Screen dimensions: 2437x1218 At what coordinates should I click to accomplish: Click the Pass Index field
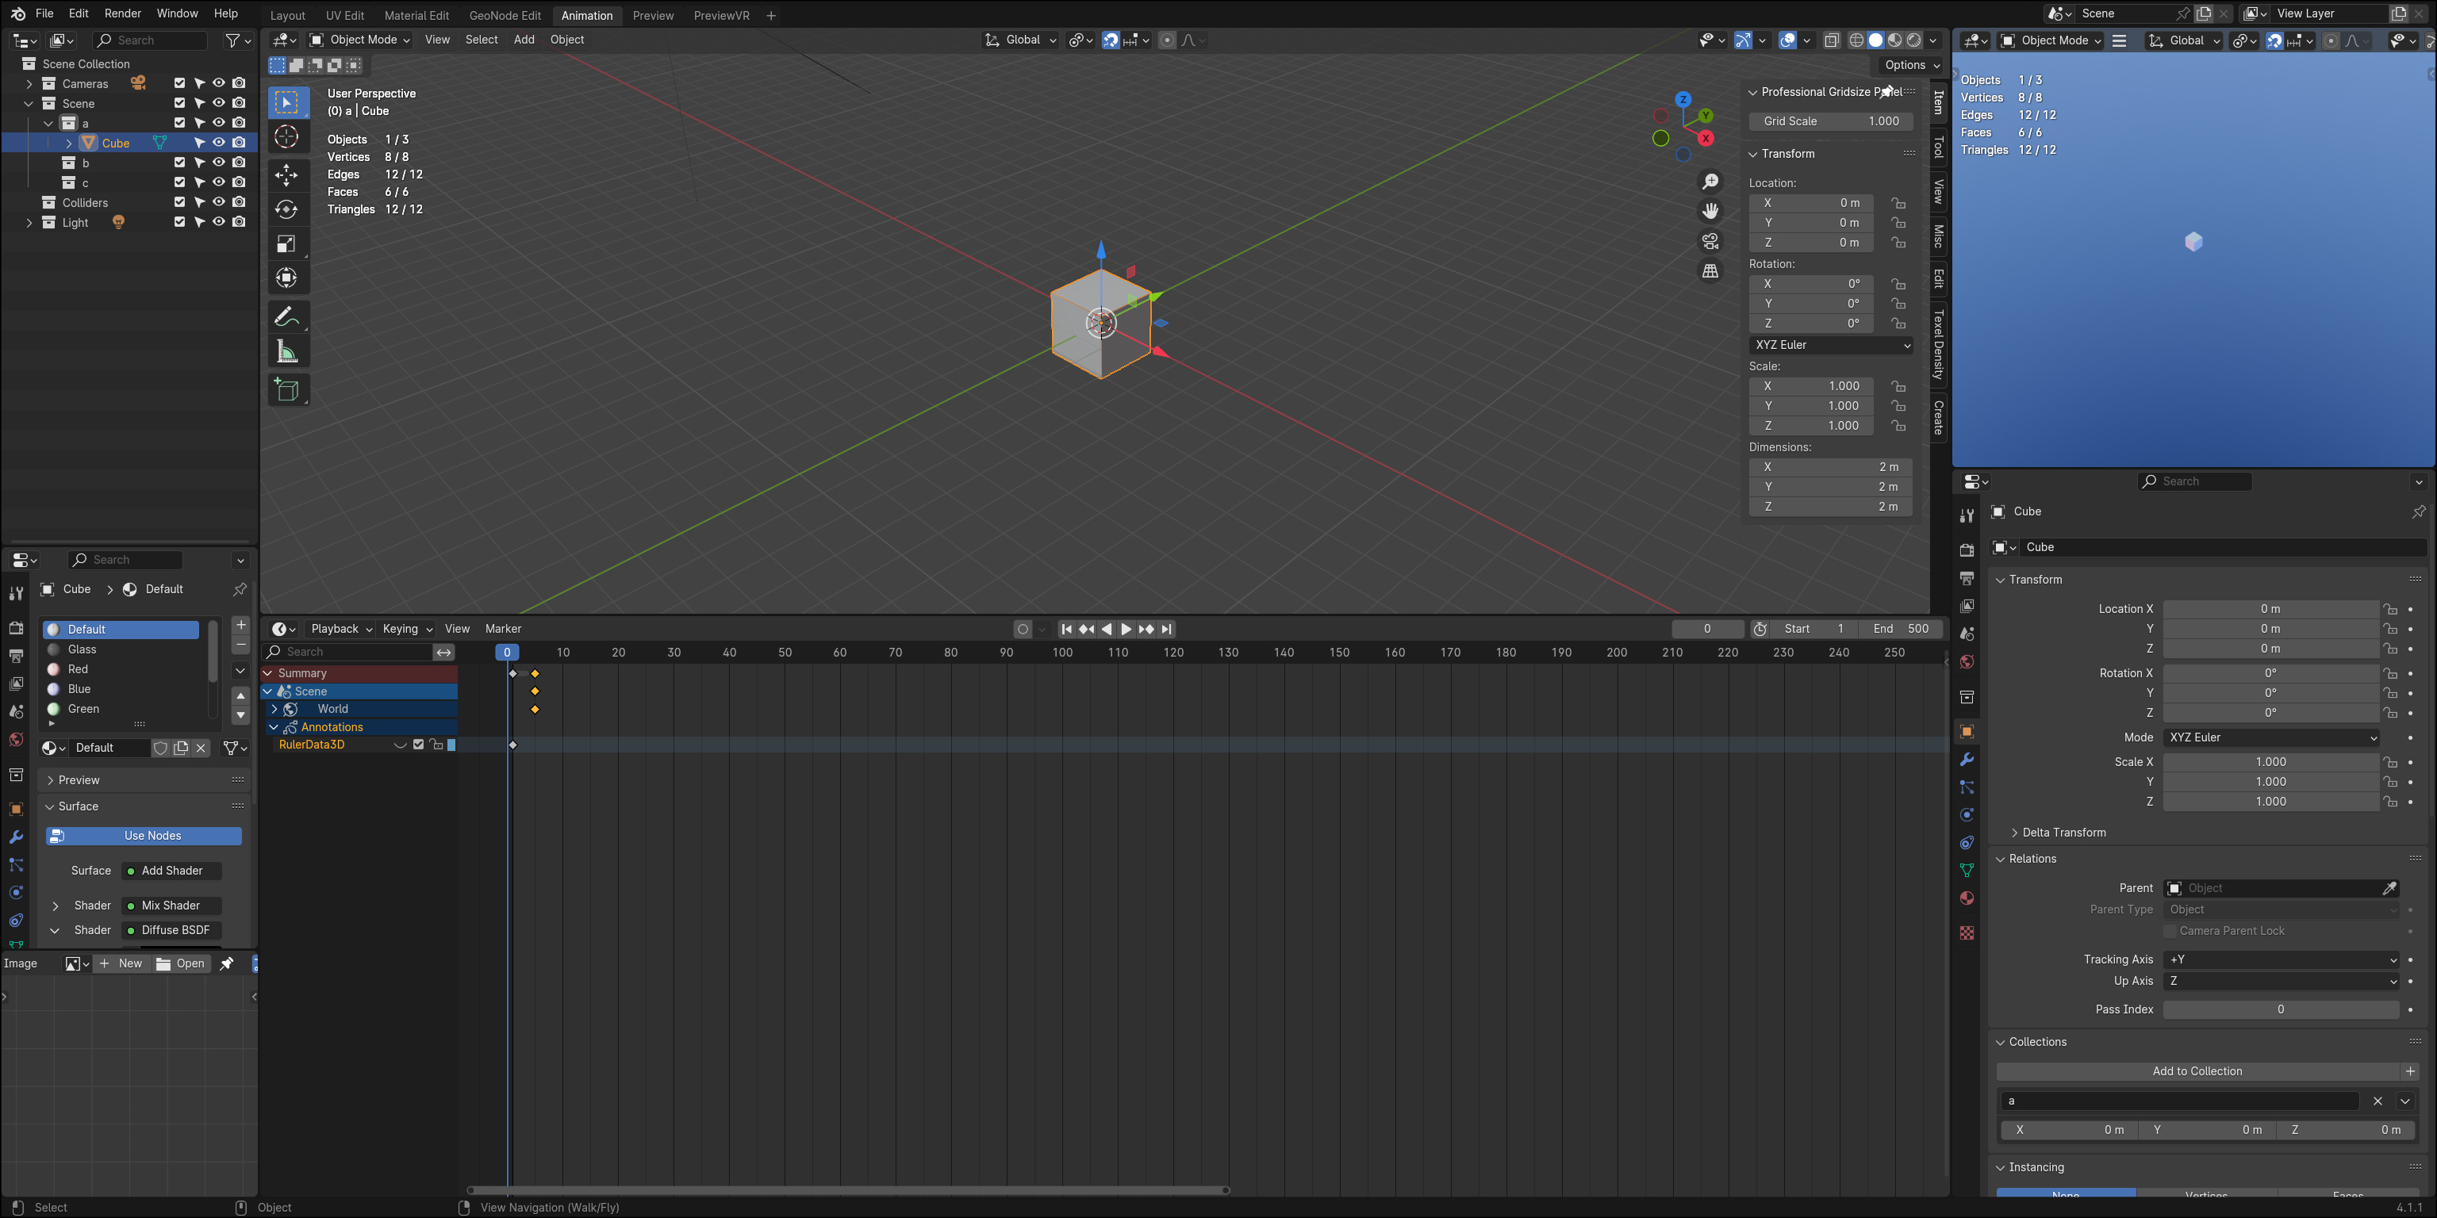2281,1010
